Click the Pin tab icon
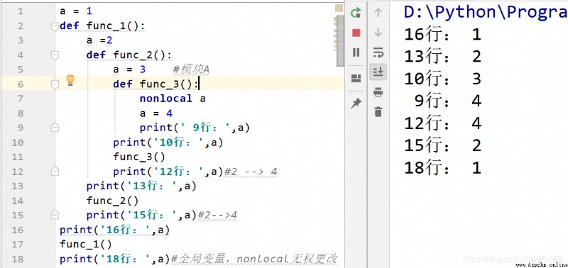568x268 pixels. 356,104
